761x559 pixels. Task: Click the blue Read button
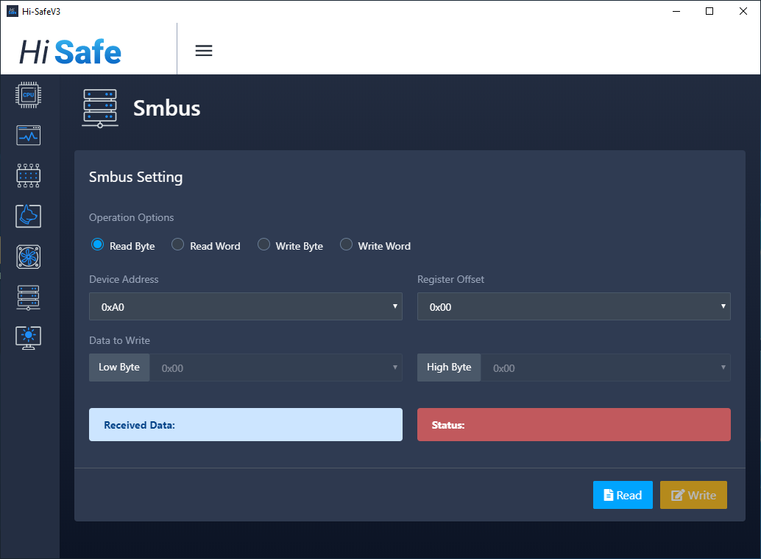(x=623, y=495)
